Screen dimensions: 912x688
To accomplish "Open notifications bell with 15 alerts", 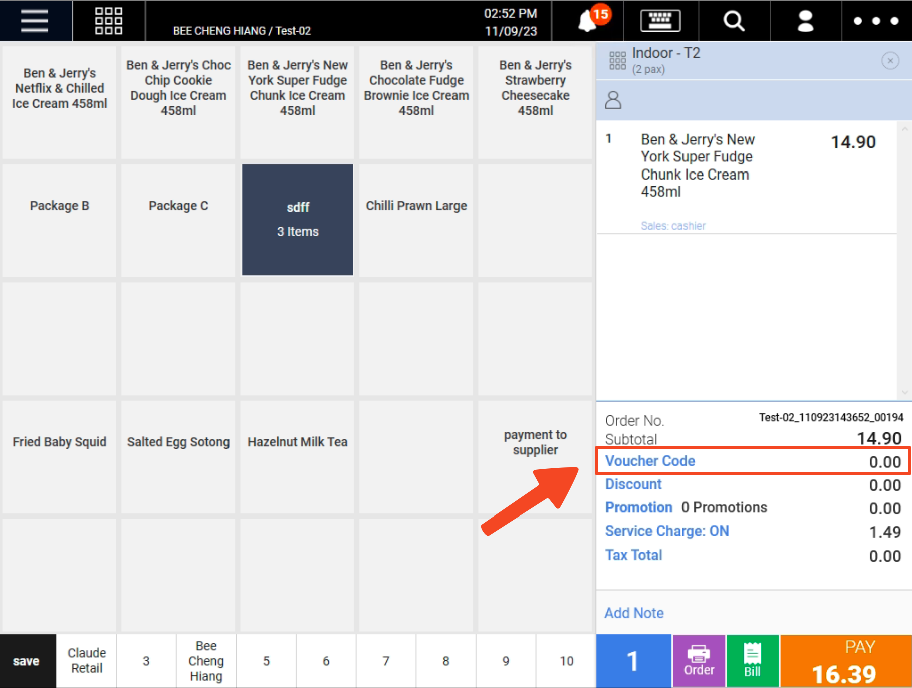I will coord(588,21).
